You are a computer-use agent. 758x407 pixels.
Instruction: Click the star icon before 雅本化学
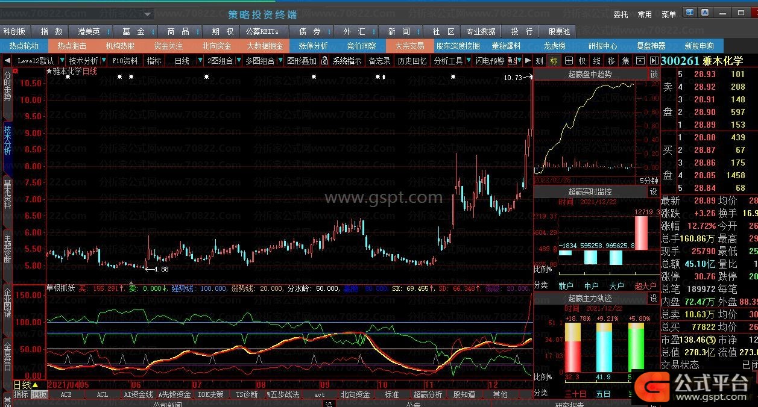pyautogui.click(x=49, y=71)
